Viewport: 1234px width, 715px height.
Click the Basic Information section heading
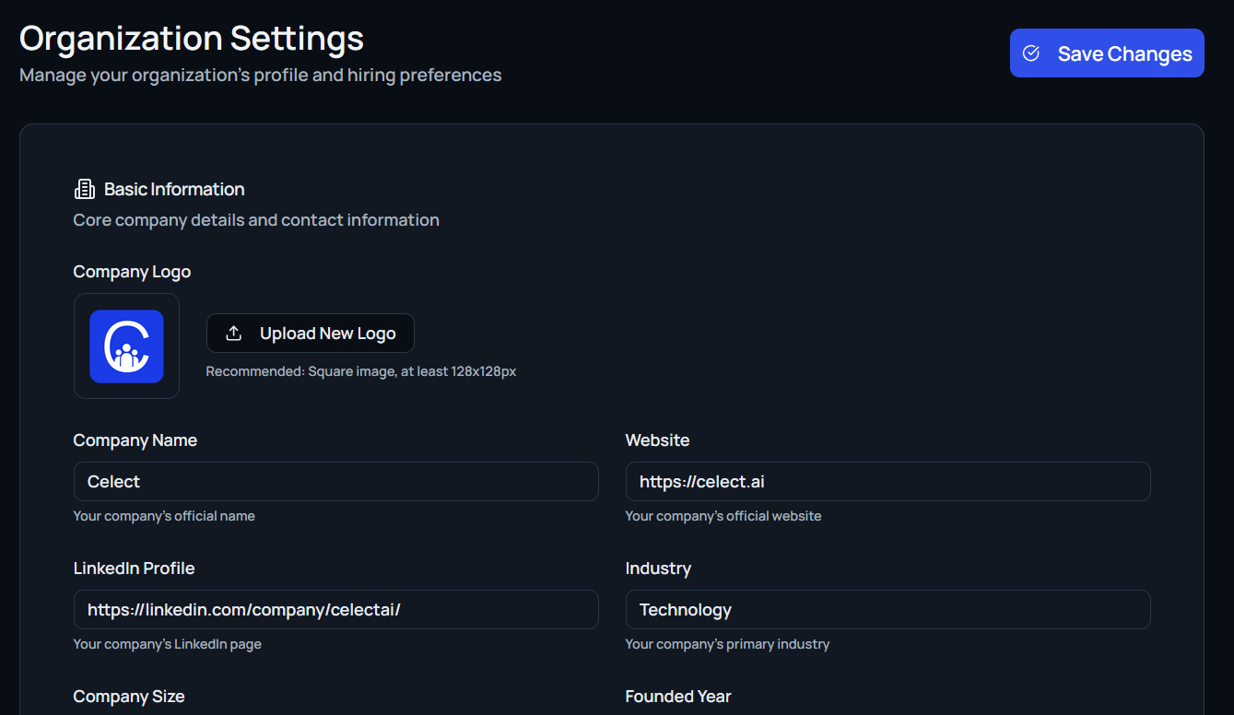(174, 190)
